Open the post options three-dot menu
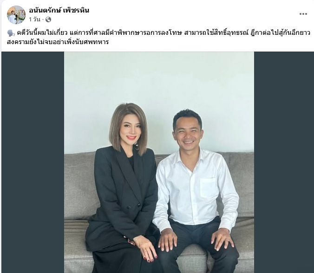314x273 pixels. point(303,14)
